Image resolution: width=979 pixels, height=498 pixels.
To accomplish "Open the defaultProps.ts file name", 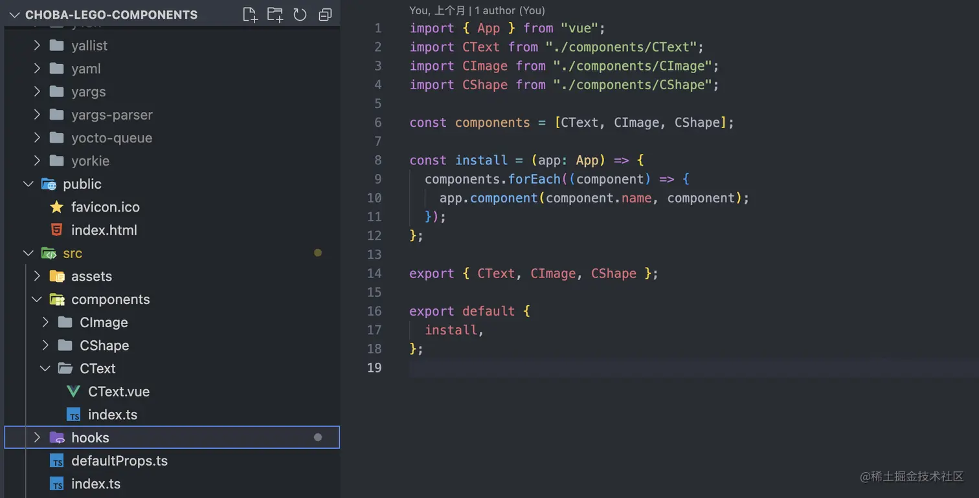I will (119, 461).
